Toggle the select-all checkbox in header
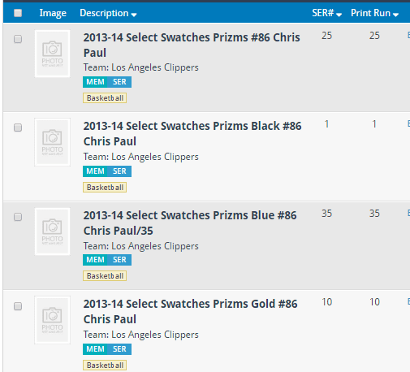The width and height of the screenshot is (410, 372). (18, 13)
